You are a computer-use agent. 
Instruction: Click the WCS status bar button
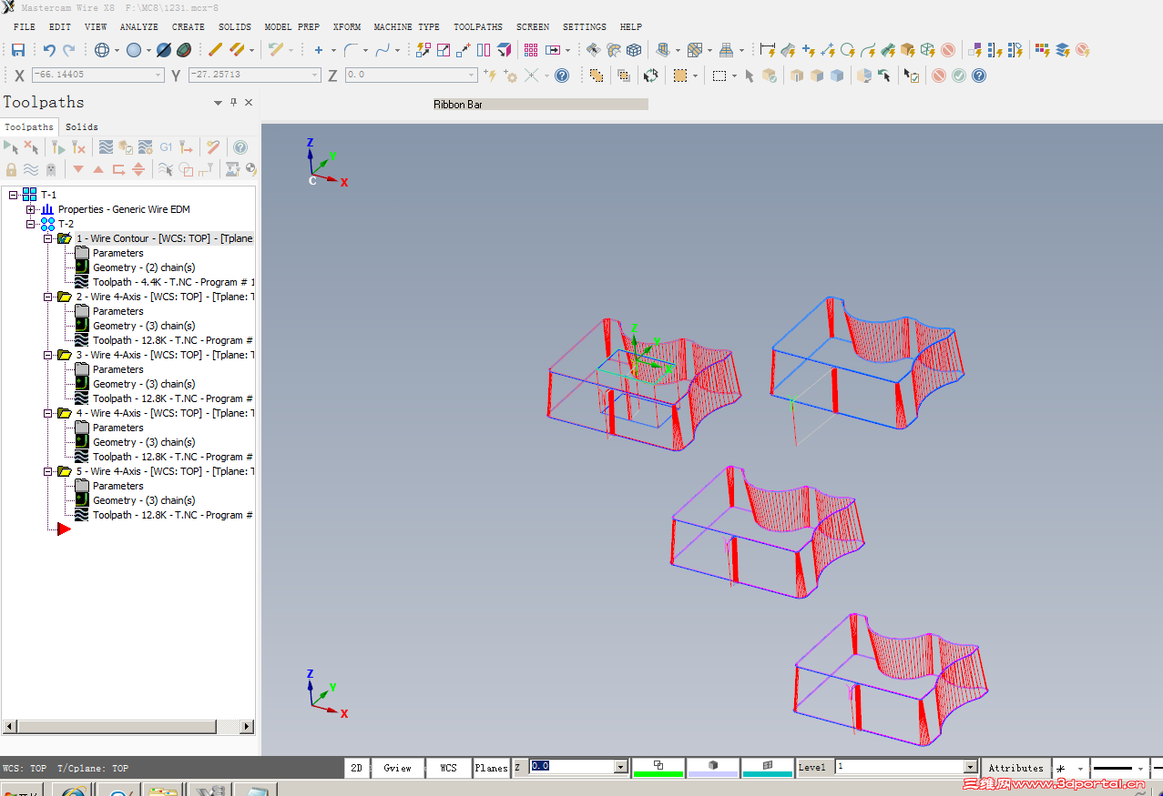pyautogui.click(x=449, y=768)
